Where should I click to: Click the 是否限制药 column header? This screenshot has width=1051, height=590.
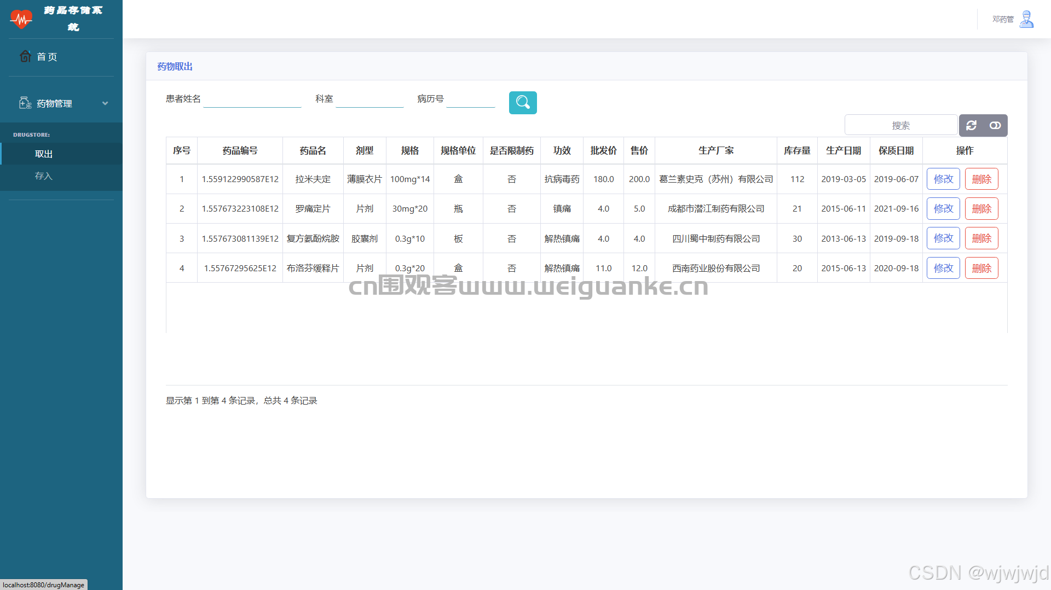point(511,150)
